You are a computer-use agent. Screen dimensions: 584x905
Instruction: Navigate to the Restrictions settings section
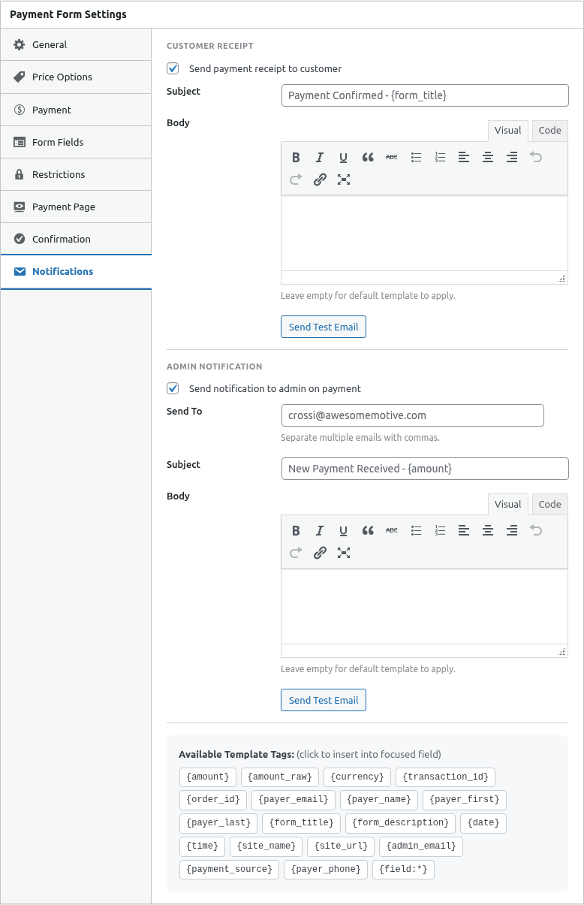pos(60,174)
